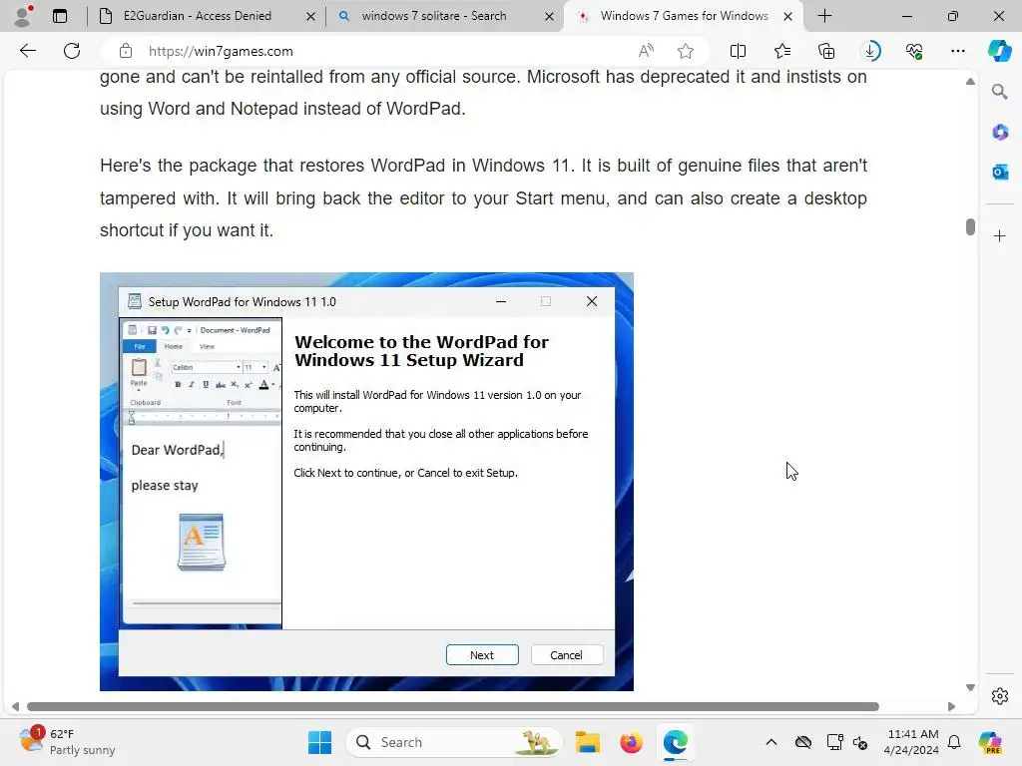Open Collections icon

826,51
